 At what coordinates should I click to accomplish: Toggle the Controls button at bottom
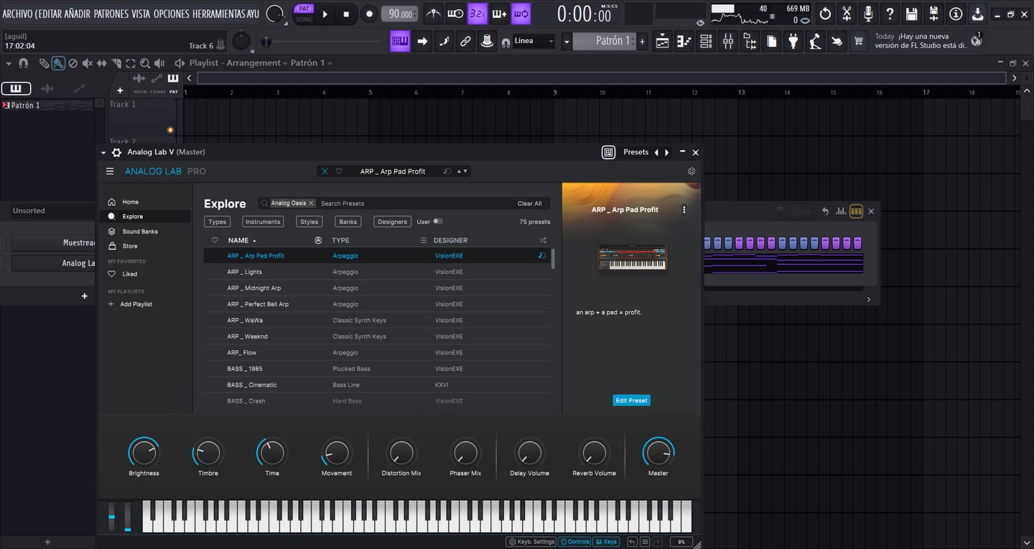tap(575, 542)
